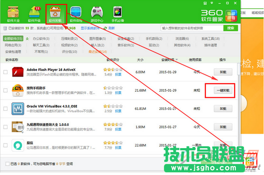
Task: Open the 软件体检 checkup icon
Action: point(76,14)
